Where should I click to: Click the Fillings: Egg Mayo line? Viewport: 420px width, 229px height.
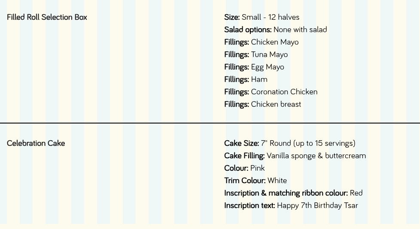coord(254,67)
